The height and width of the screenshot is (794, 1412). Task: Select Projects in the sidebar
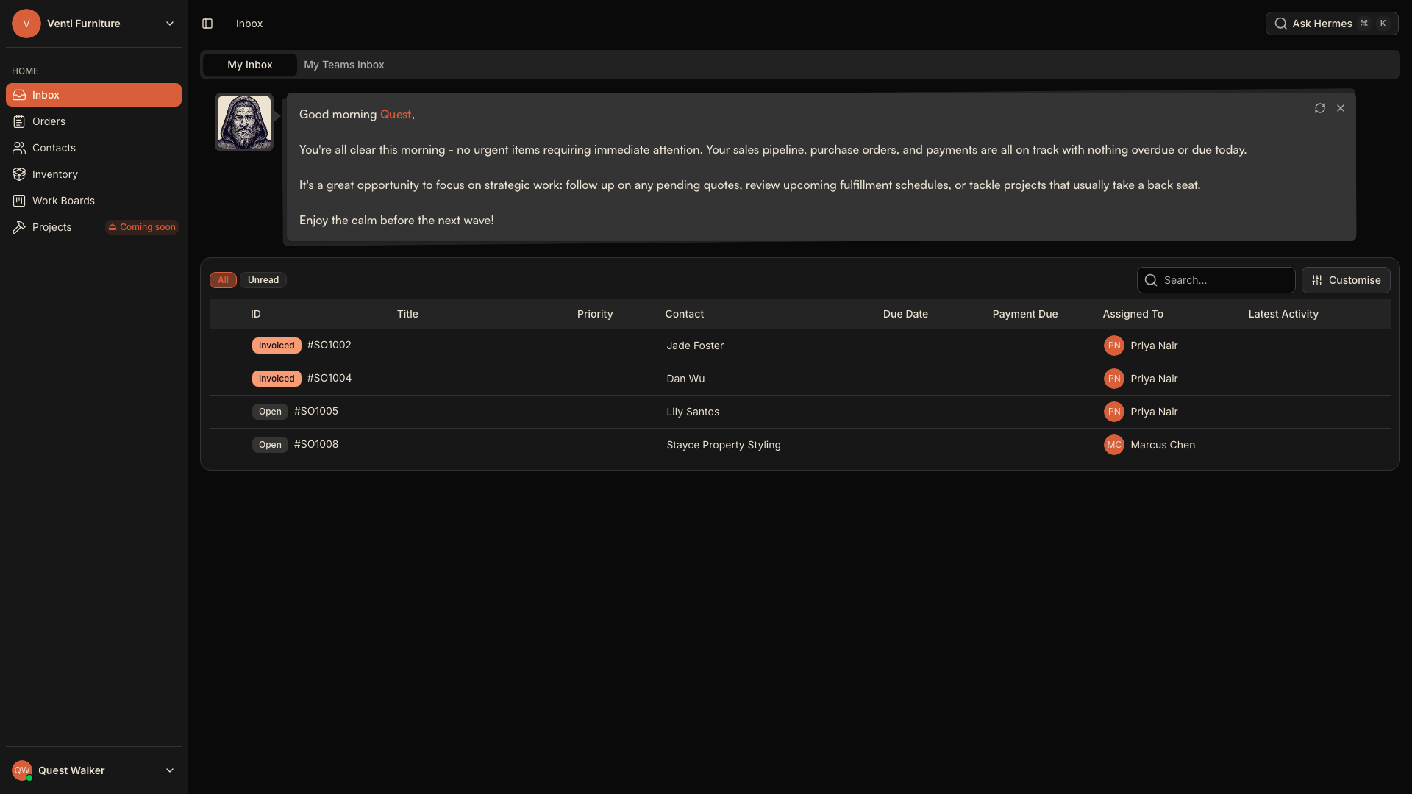click(51, 227)
